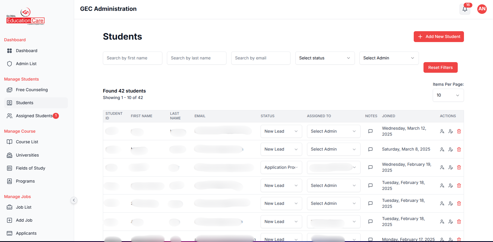493x242 pixels.
Task: Click the "Found 42 students" text
Action: (124, 91)
